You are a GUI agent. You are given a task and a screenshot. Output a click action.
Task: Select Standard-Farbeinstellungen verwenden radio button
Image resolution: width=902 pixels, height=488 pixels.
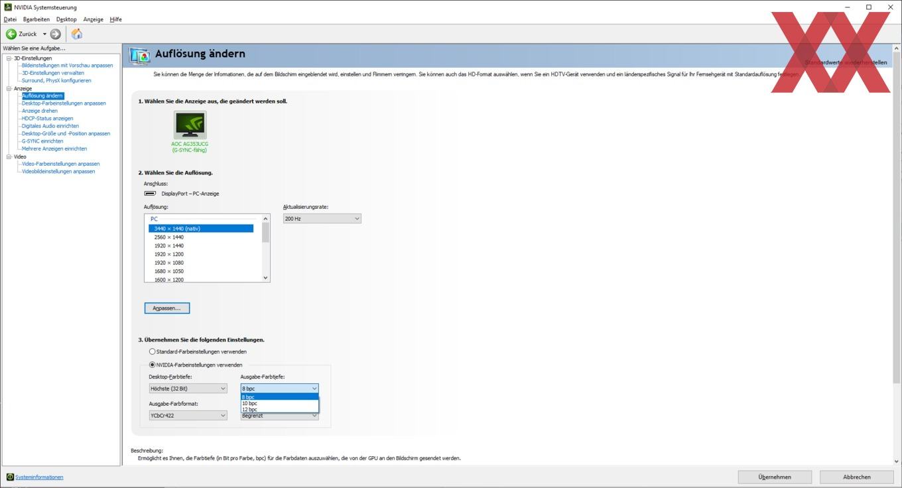click(153, 351)
